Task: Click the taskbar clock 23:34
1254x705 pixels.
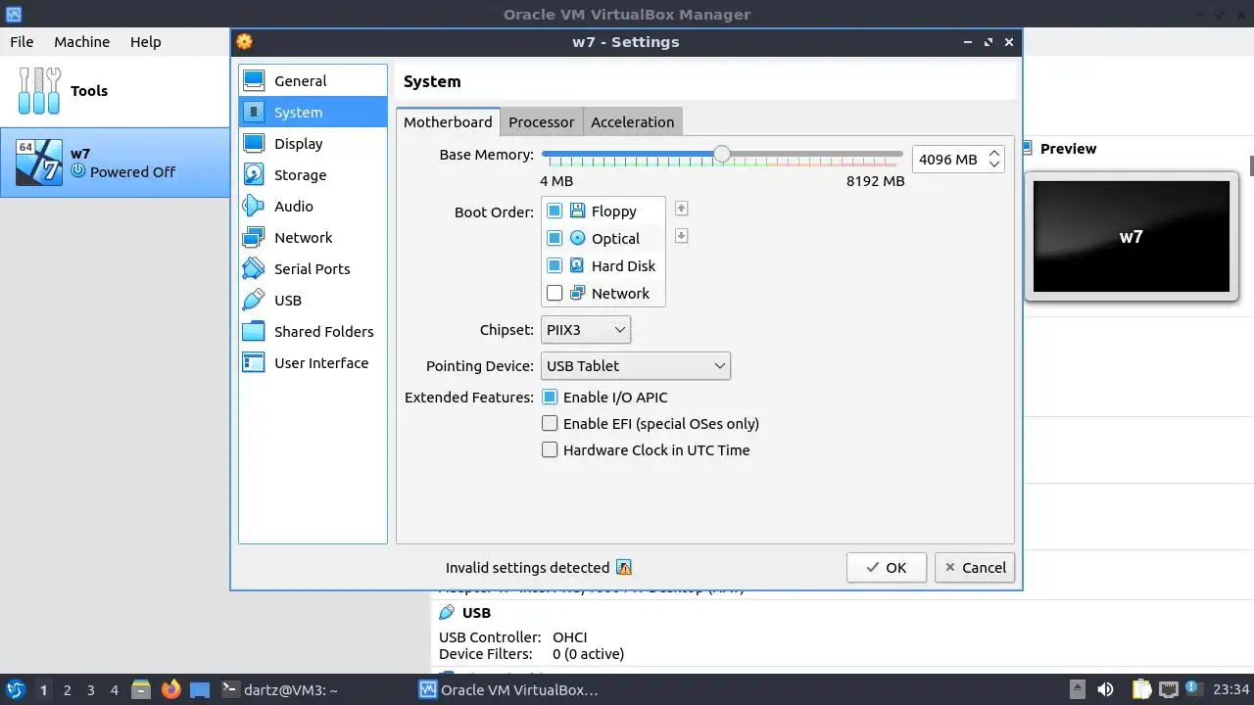Action: click(1230, 689)
